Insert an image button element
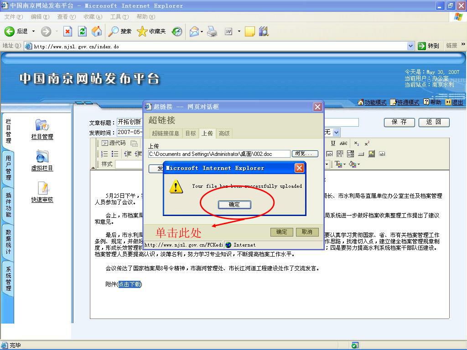The image size is (467, 350). pos(371,154)
